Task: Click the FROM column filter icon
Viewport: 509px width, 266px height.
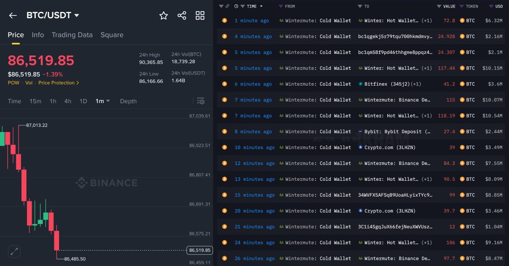Action: 281,6
